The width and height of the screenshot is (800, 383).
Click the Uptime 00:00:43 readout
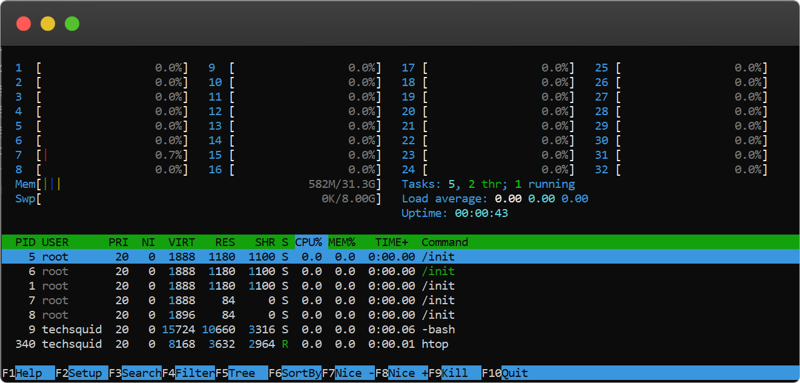455,213
